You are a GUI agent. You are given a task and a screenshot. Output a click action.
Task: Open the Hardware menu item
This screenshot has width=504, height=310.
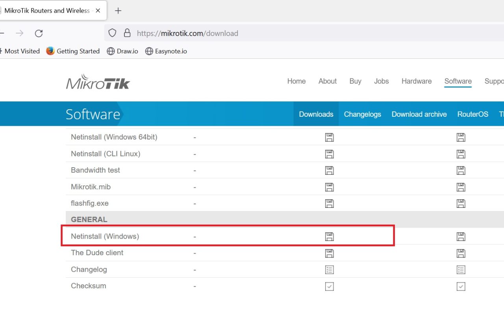click(x=417, y=81)
